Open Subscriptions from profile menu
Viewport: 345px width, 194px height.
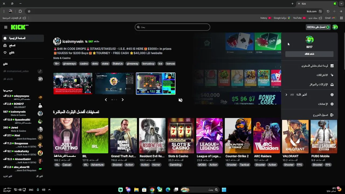click(x=309, y=75)
